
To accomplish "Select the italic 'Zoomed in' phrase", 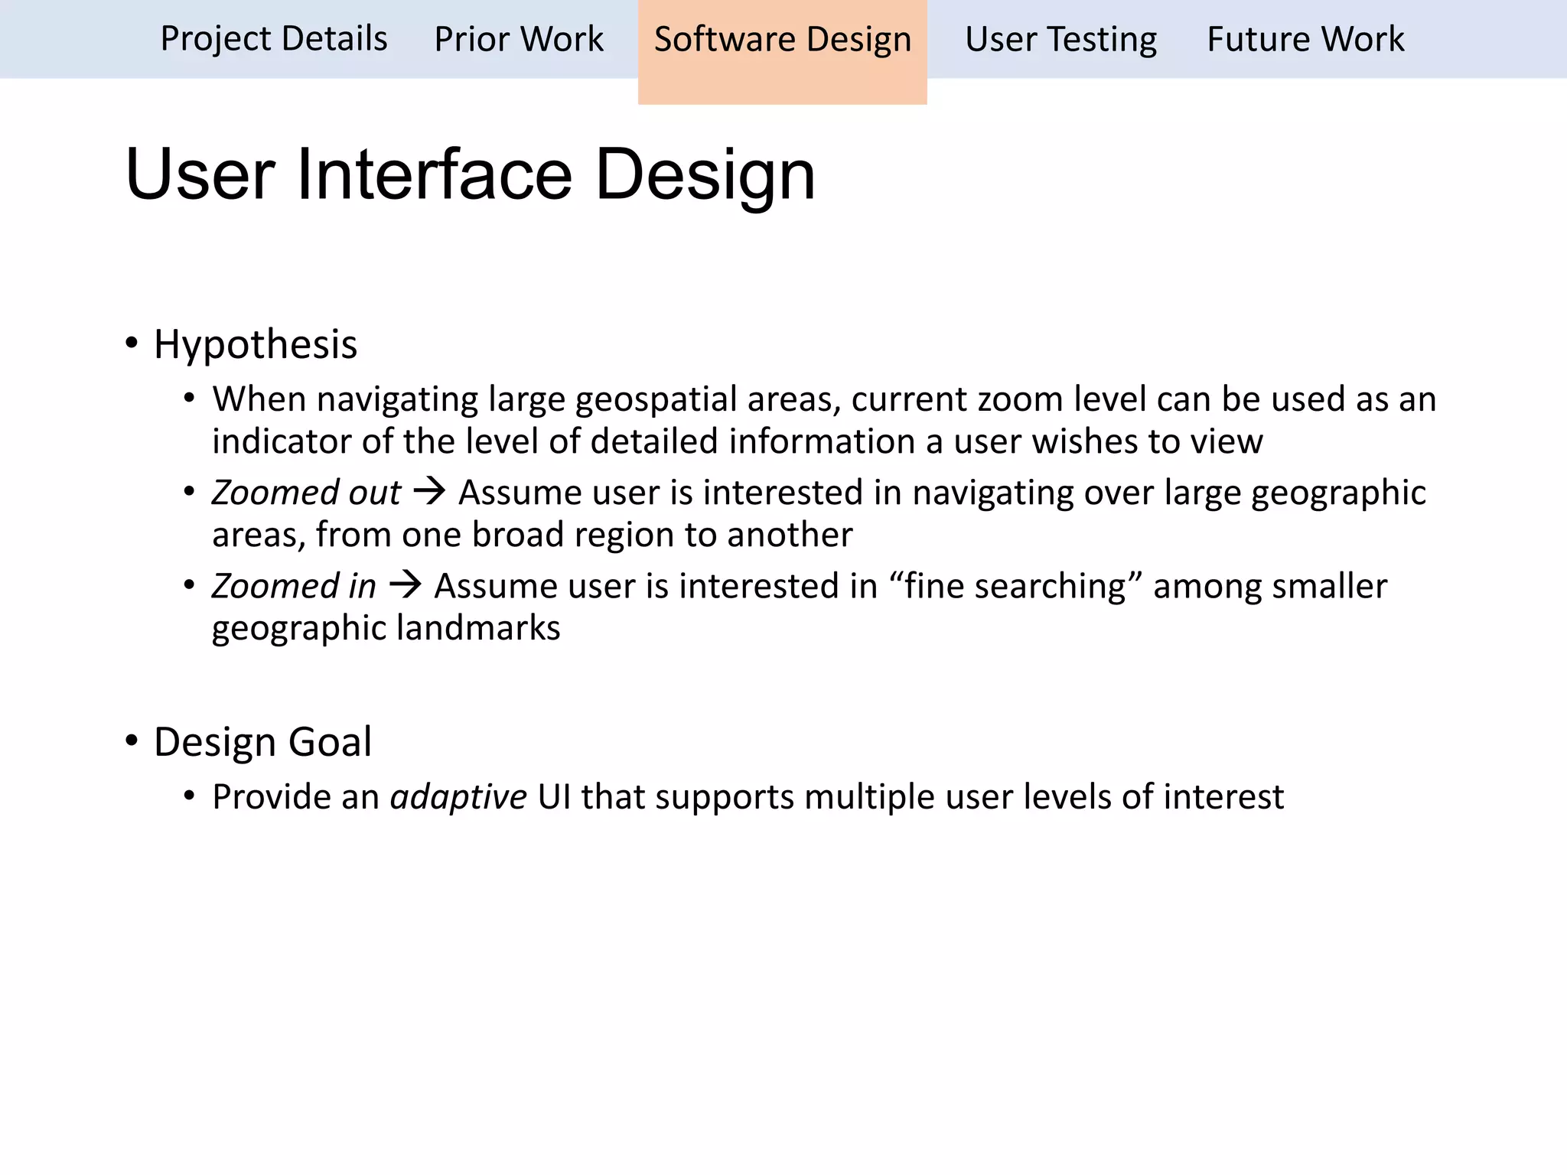I will 294,586.
